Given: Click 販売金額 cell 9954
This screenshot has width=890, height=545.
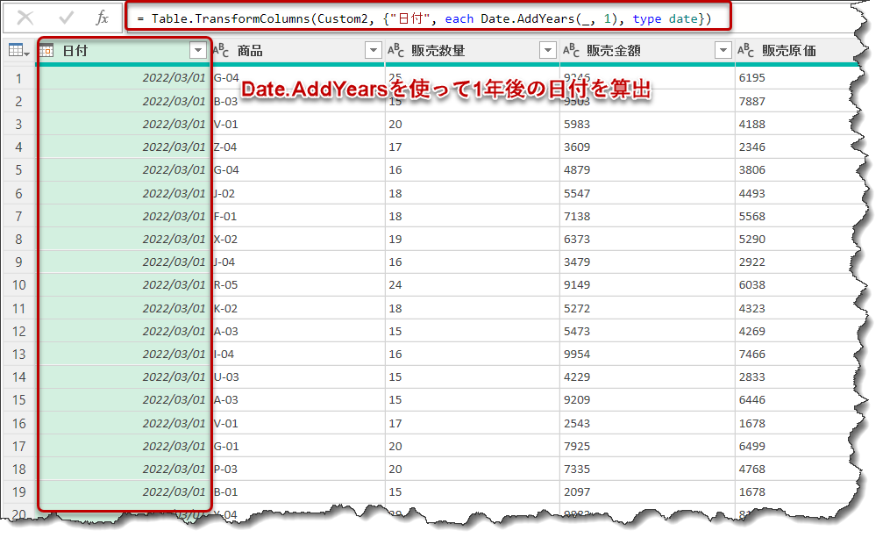Looking at the screenshot, I should click(648, 354).
